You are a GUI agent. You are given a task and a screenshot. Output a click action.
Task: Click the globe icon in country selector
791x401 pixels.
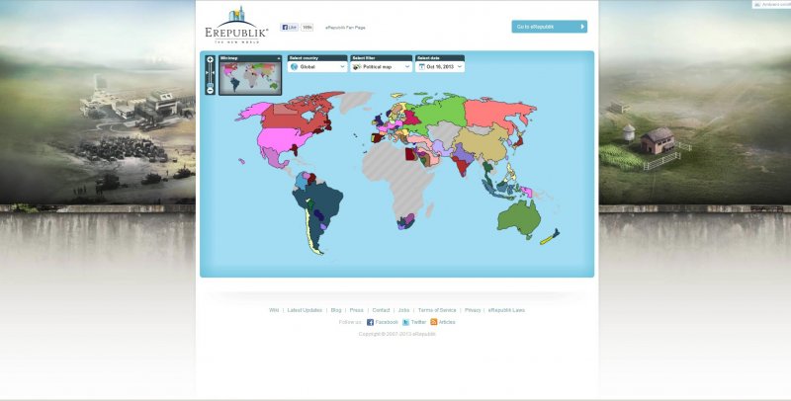point(294,67)
